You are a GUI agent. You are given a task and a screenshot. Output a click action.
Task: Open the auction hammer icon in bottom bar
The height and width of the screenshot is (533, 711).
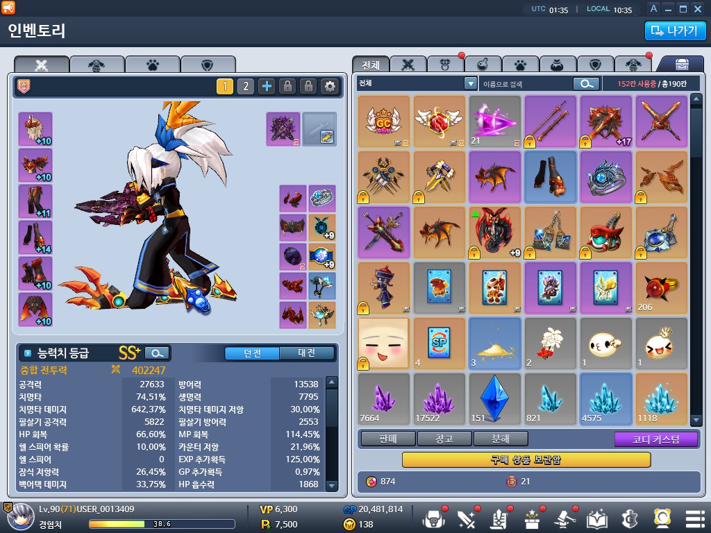565,519
